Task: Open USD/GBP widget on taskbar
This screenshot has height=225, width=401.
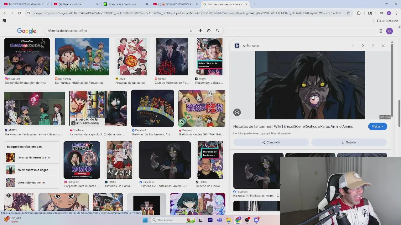Action: 13,220
